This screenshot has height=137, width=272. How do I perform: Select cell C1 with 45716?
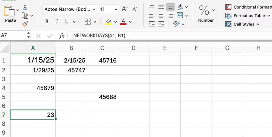tap(102, 60)
